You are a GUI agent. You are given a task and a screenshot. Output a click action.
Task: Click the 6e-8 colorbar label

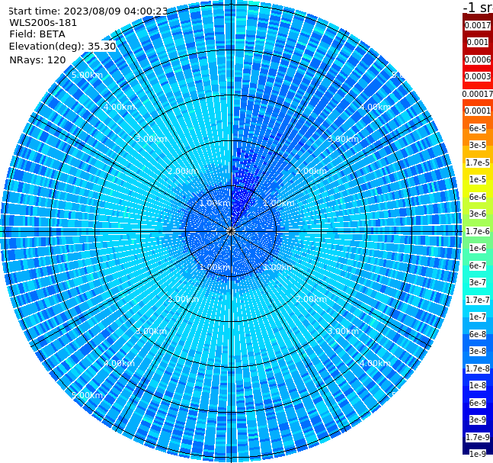click(478, 334)
